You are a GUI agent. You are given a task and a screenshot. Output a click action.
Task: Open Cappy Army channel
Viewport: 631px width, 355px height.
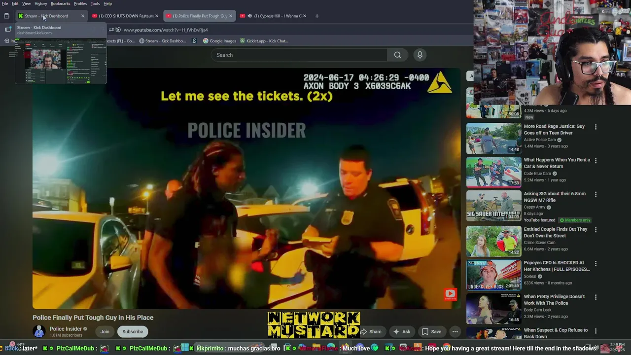(534, 207)
